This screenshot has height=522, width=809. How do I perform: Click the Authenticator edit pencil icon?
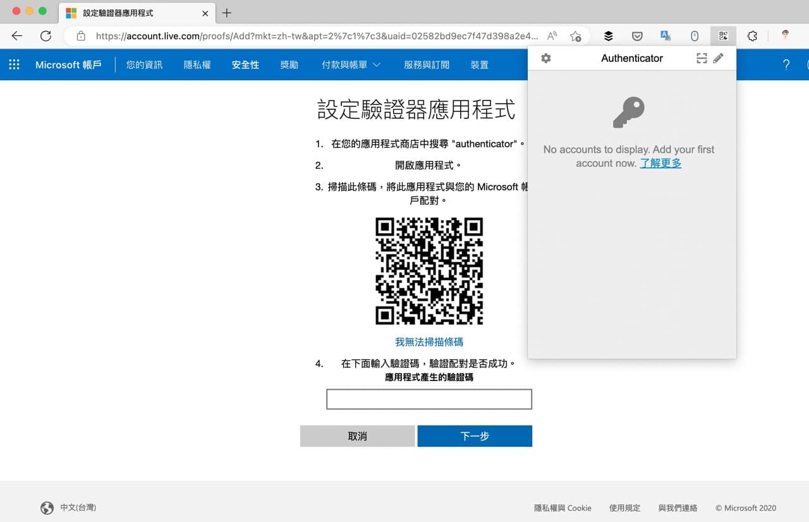(x=718, y=58)
